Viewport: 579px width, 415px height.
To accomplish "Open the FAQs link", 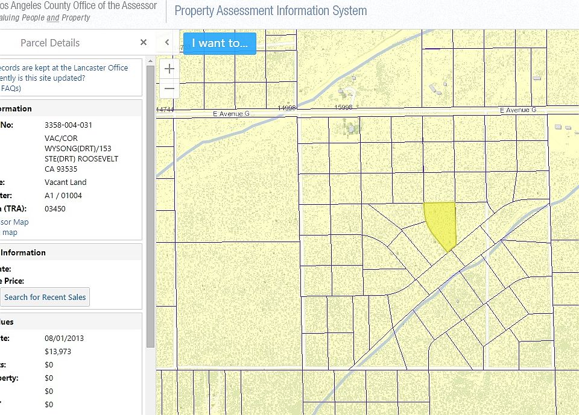I will (x=10, y=89).
